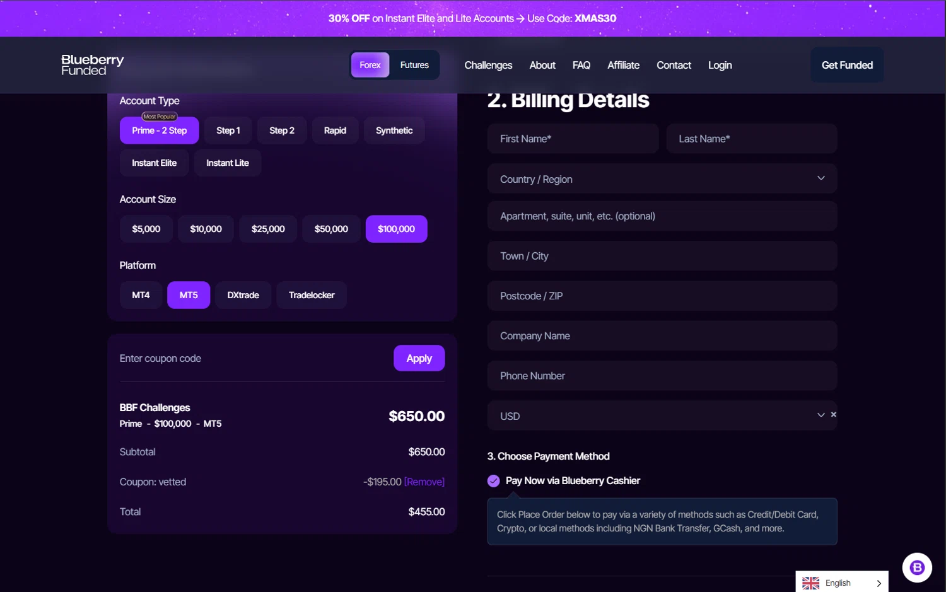The image size is (946, 592).
Task: Expand the USD currency dropdown arrow
Action: click(820, 415)
